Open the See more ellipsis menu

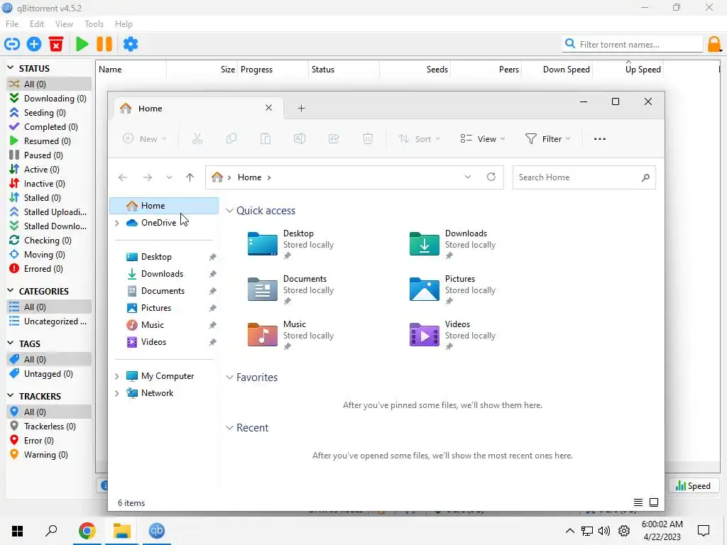pyautogui.click(x=600, y=139)
